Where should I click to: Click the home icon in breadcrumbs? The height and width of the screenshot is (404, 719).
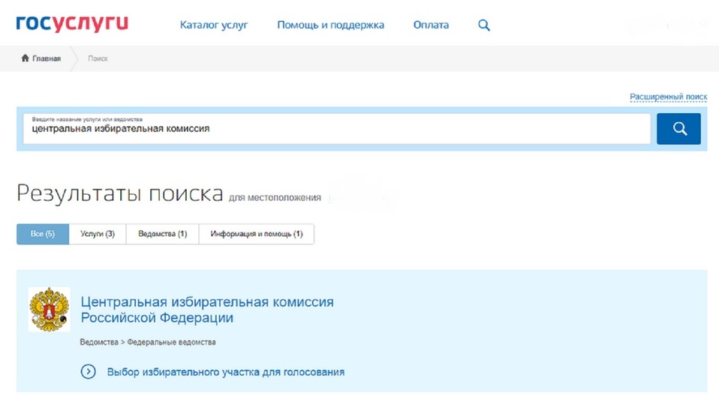[x=26, y=58]
